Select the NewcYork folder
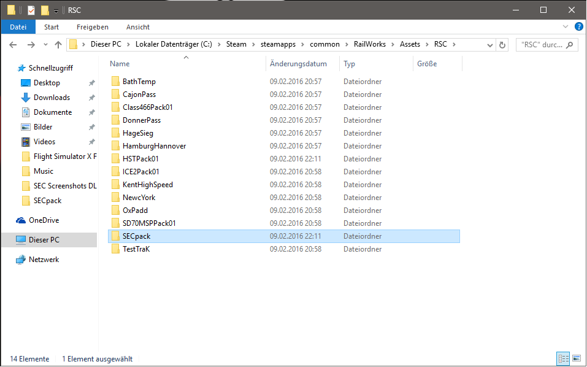Viewport: 587px width, 367px height. click(139, 198)
